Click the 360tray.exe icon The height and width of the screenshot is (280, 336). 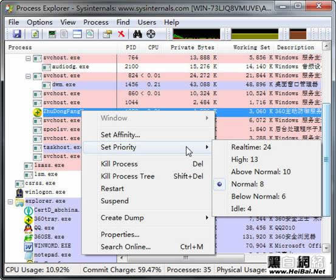click(29, 220)
